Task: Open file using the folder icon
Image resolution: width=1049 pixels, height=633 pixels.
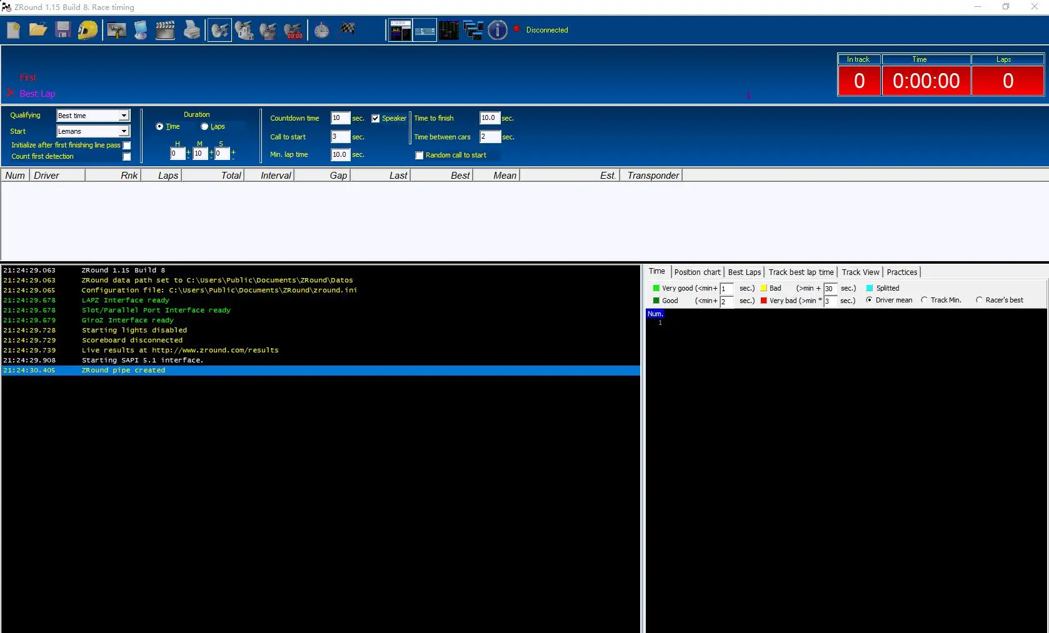Action: [x=38, y=30]
